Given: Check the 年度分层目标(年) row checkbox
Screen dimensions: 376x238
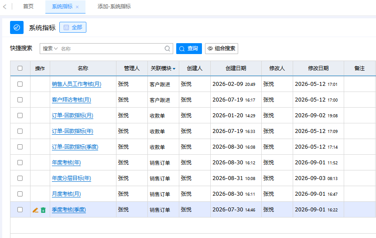Looking at the screenshot, I should [20, 178].
